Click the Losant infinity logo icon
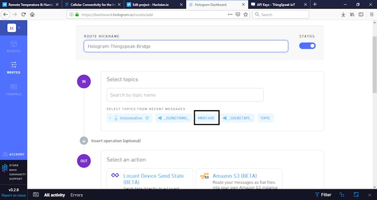Image resolution: width=377 pixels, height=200 pixels. tap(115, 175)
